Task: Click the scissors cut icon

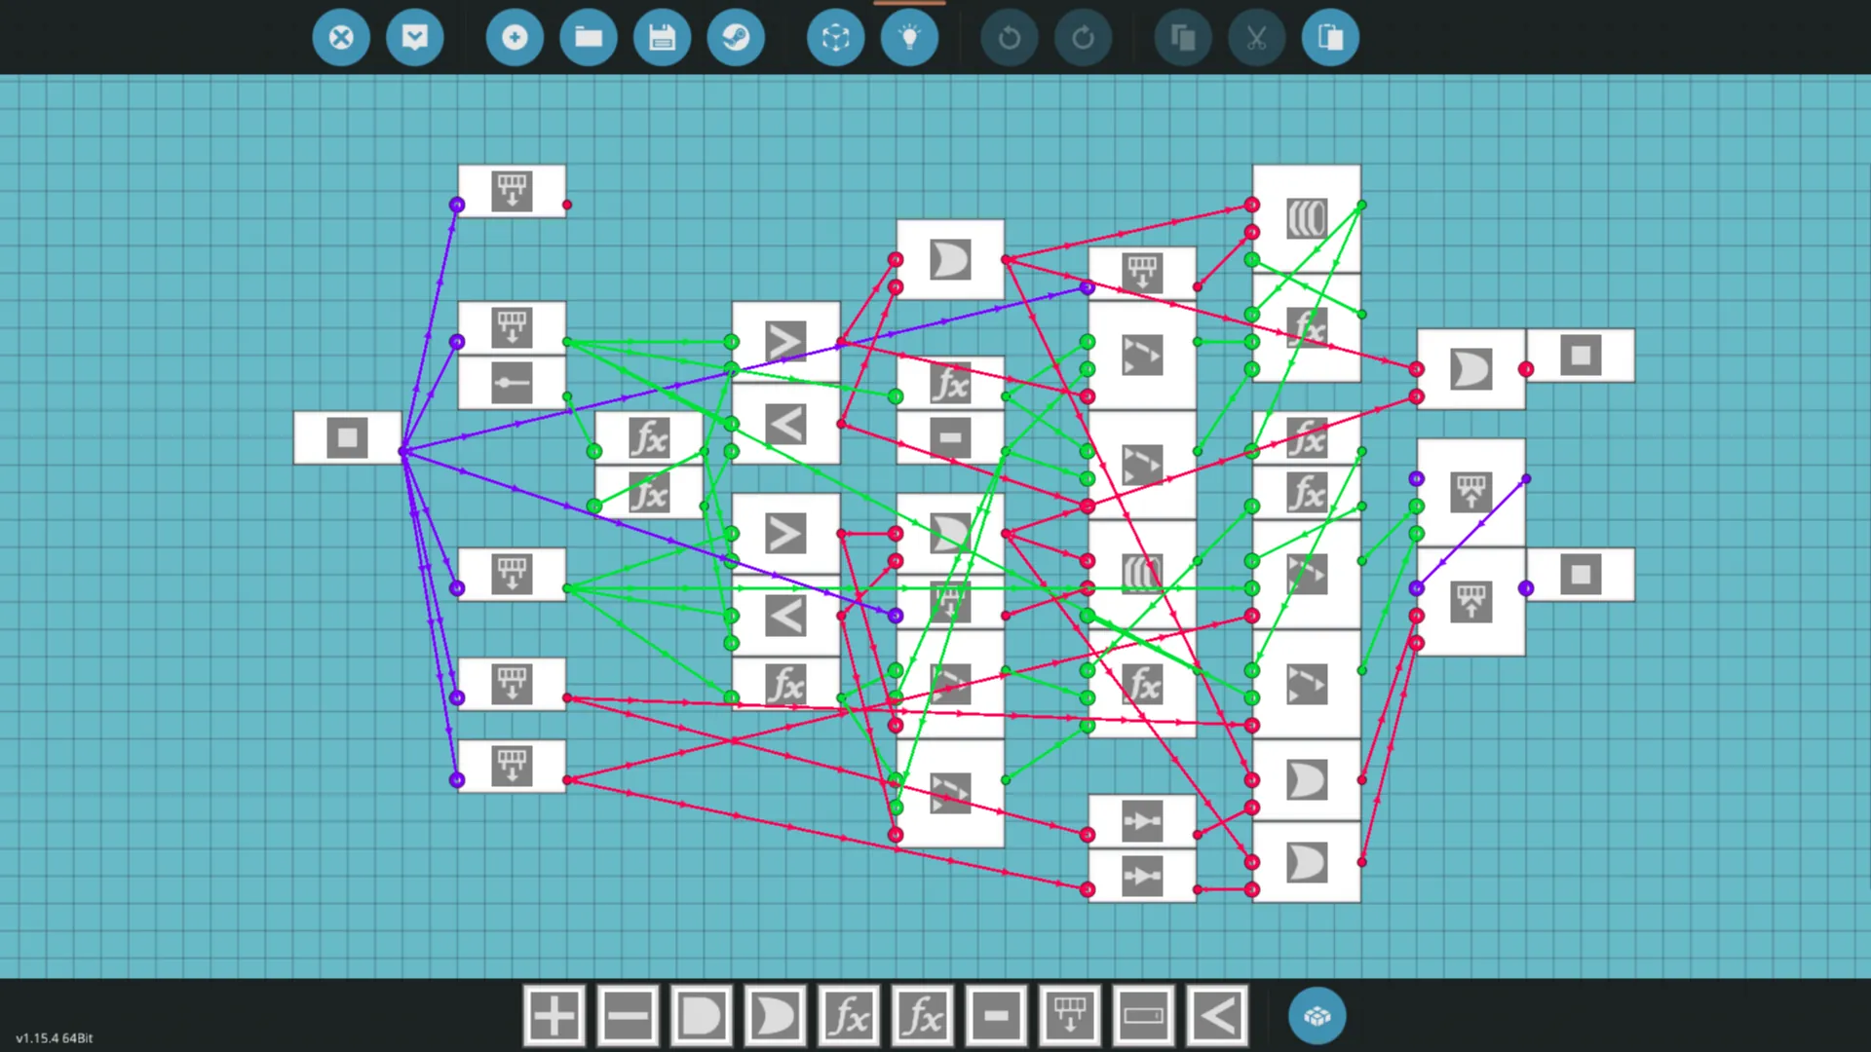Action: pyautogui.click(x=1256, y=38)
